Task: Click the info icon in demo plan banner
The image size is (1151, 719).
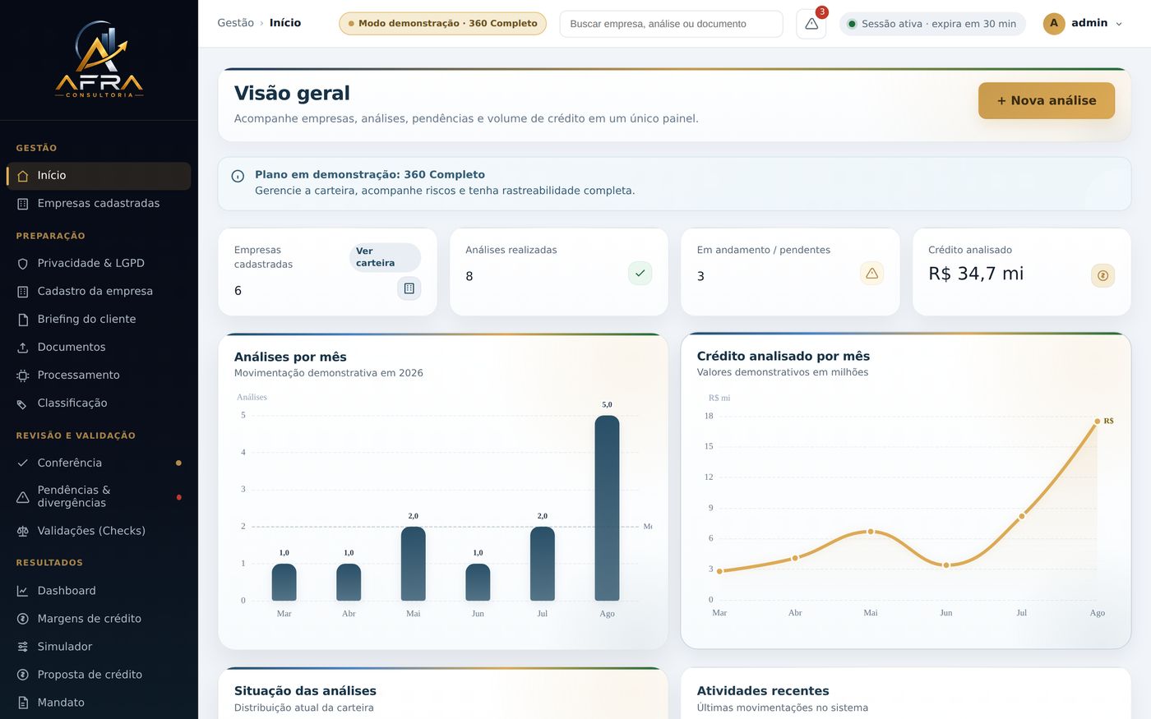Action: (238, 176)
